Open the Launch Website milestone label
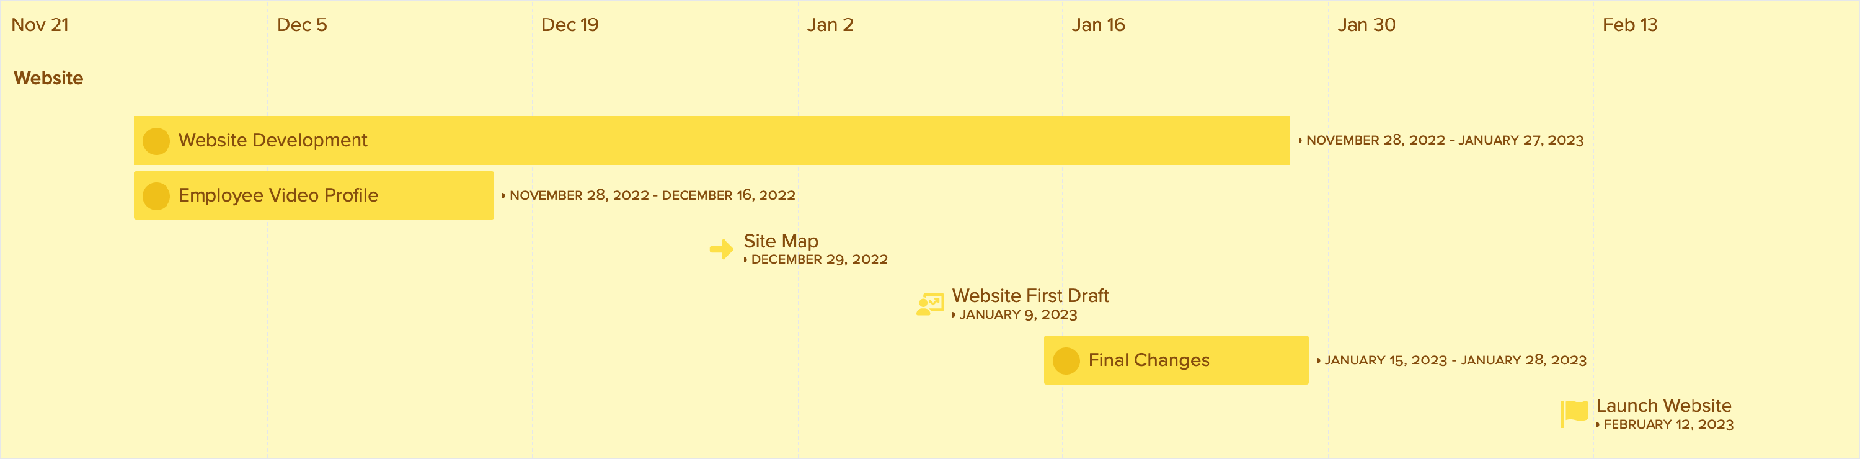 [1663, 406]
